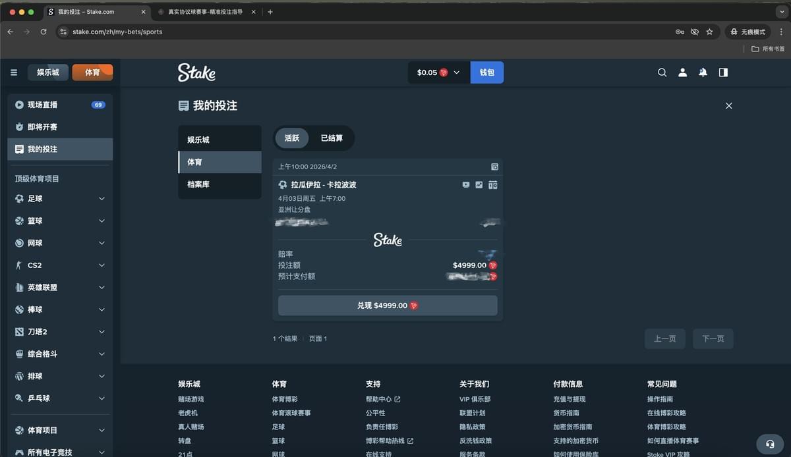The height and width of the screenshot is (457, 791).
Task: Open the 充值与提现 footer link
Action: (570, 399)
